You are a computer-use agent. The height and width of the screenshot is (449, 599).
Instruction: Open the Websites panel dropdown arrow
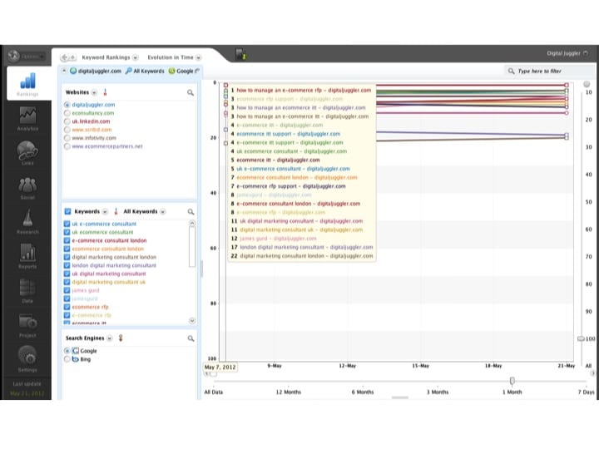(x=94, y=92)
